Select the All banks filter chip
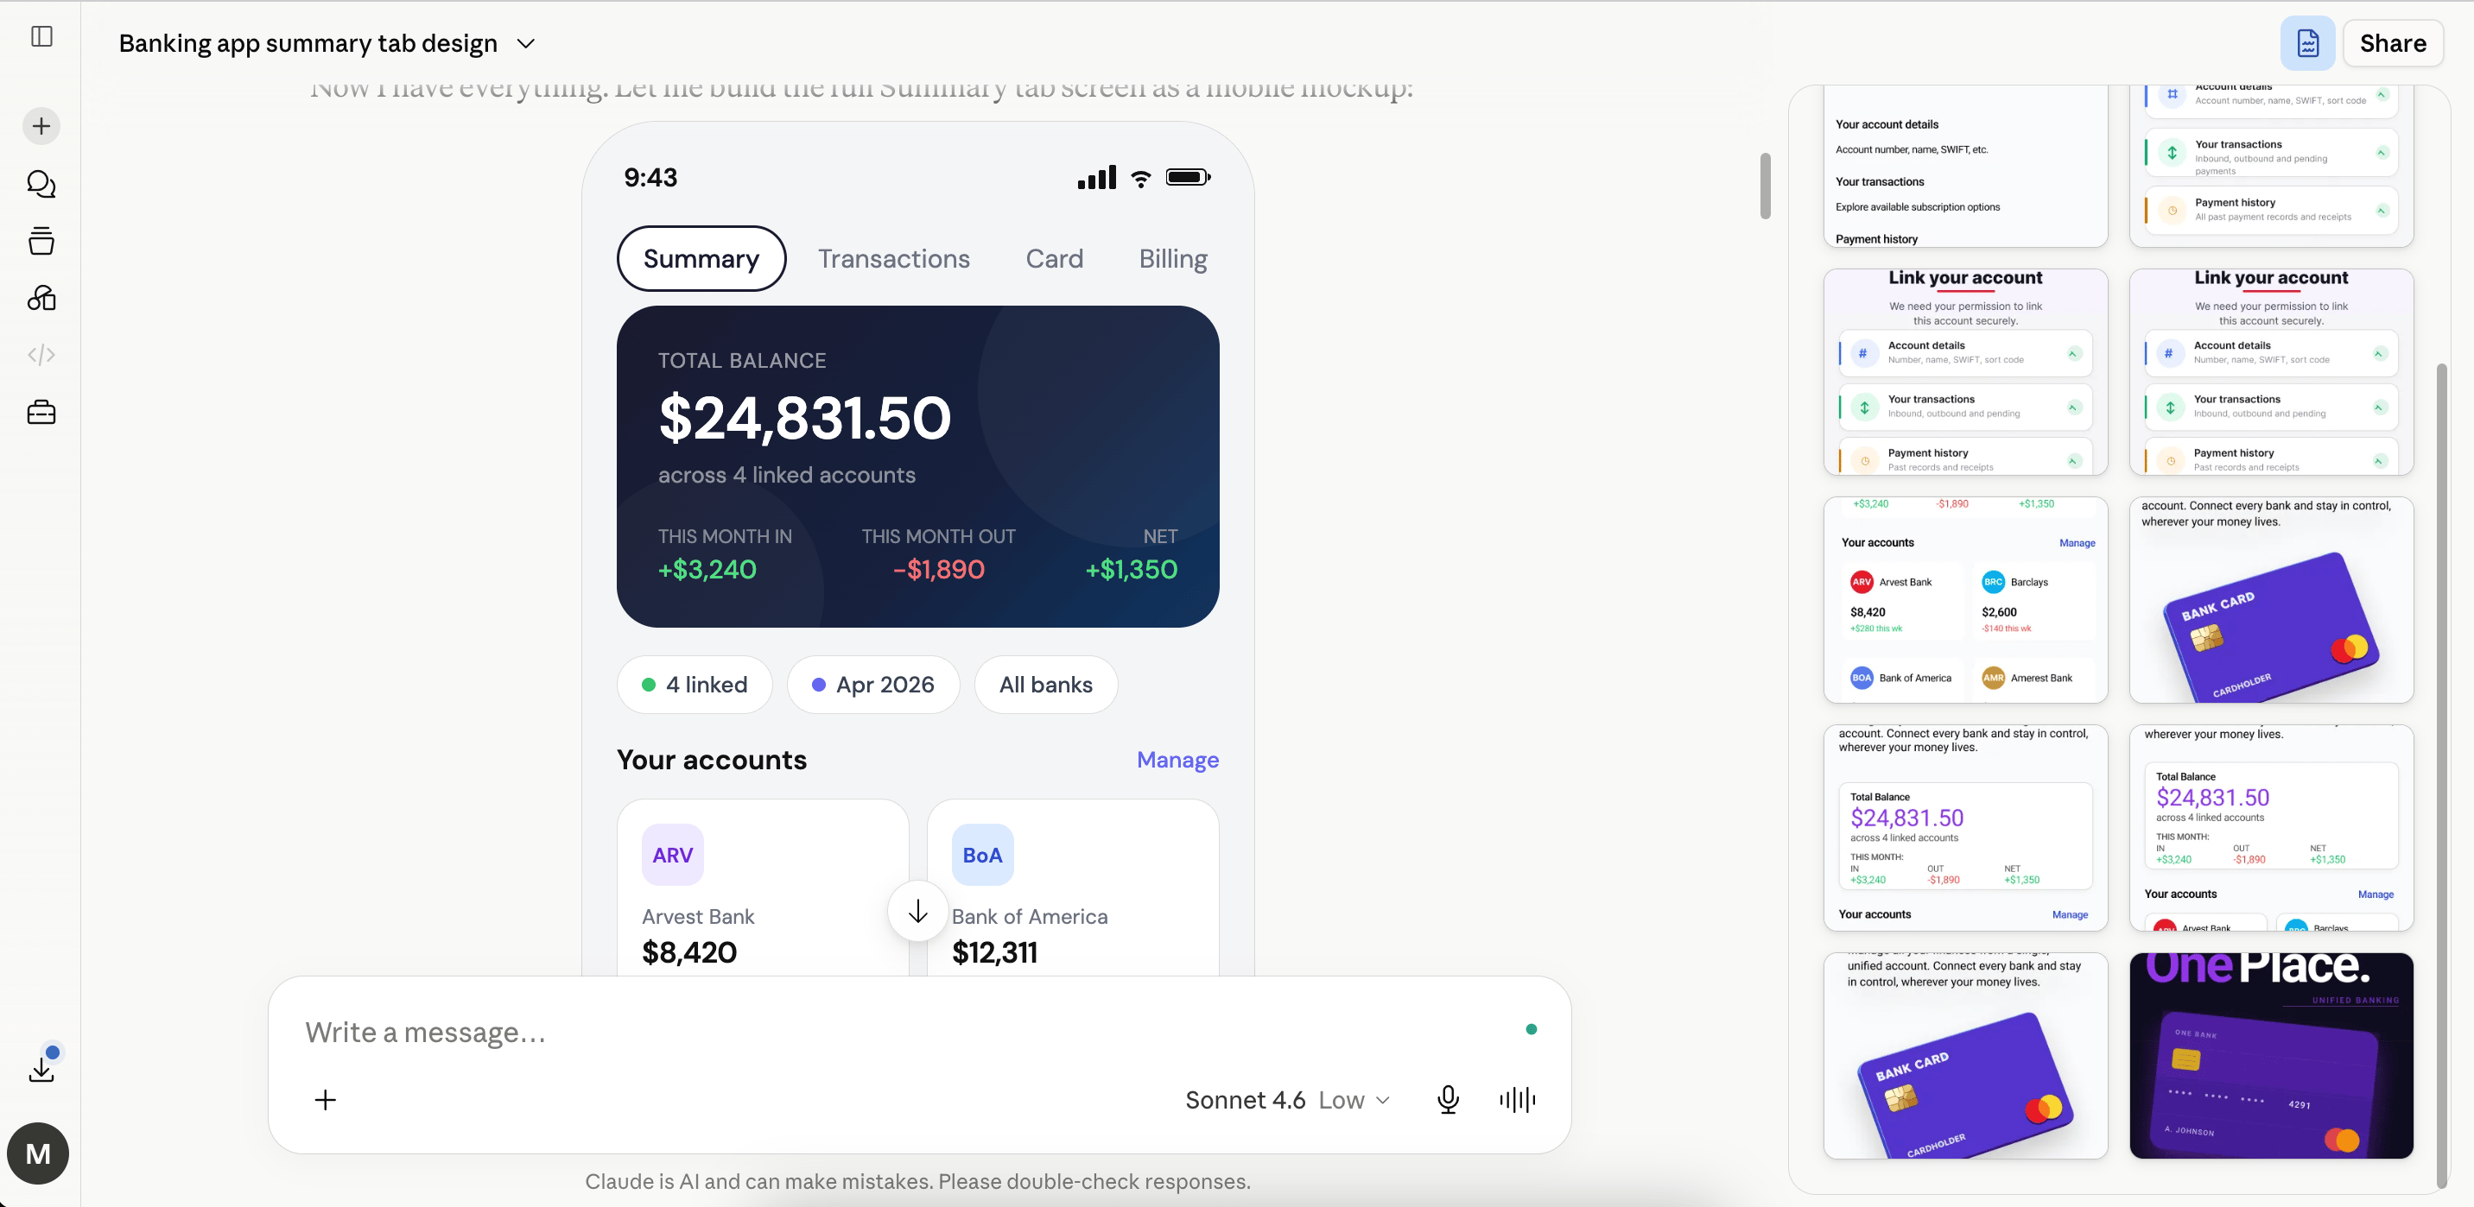This screenshot has width=2474, height=1207. pyautogui.click(x=1046, y=685)
